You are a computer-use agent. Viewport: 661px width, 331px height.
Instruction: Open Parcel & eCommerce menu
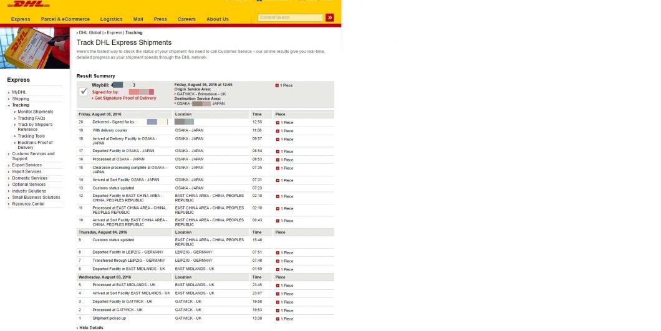[65, 19]
